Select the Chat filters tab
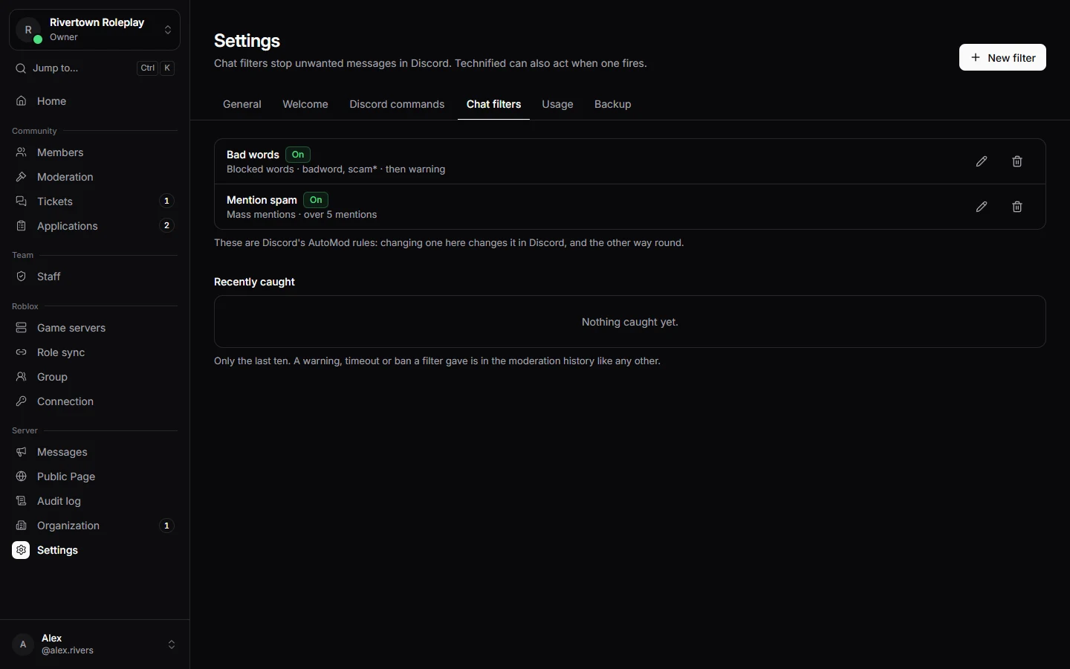 [493, 104]
